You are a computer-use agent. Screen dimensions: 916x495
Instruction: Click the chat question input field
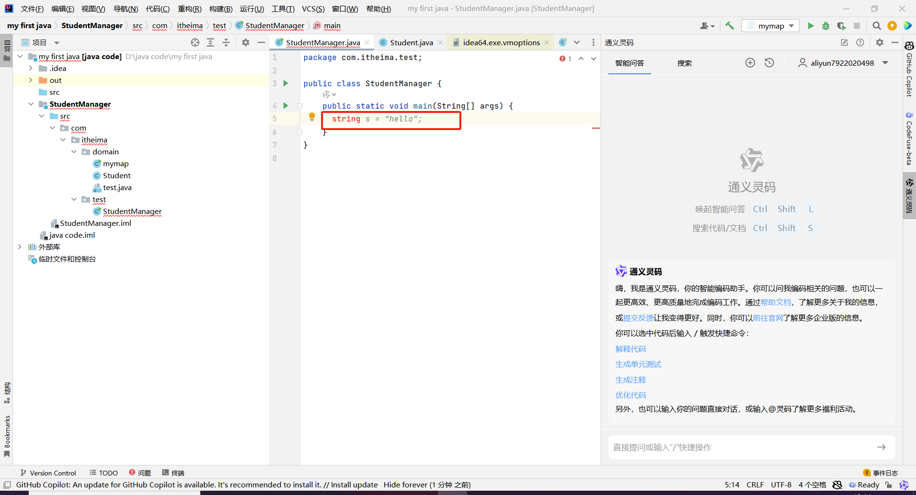tap(742, 447)
